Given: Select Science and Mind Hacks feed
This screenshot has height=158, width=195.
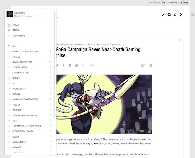Looking at the screenshot, I should coord(25,116).
